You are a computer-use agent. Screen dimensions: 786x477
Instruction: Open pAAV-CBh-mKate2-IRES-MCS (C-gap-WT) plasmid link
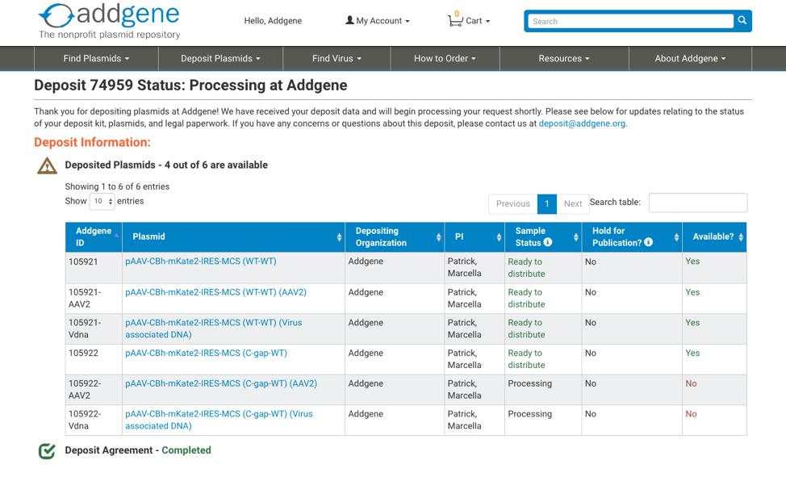pyautogui.click(x=206, y=354)
